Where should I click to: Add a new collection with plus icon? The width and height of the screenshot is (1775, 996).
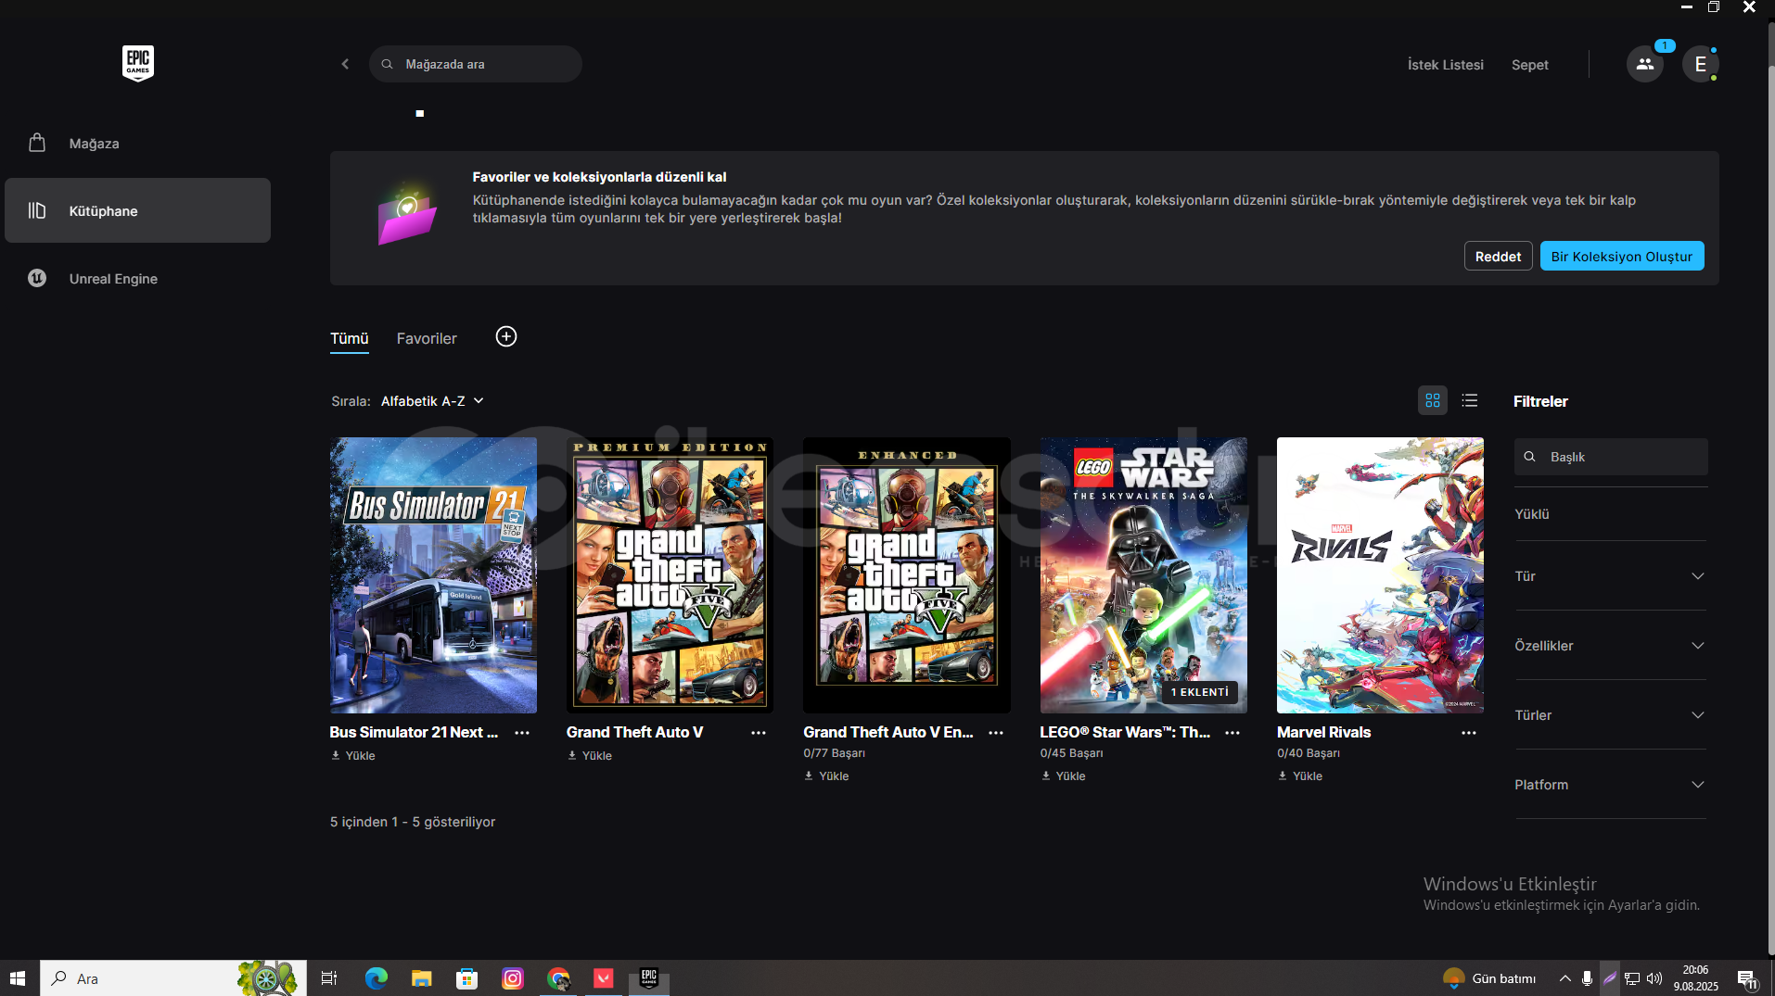pos(506,336)
